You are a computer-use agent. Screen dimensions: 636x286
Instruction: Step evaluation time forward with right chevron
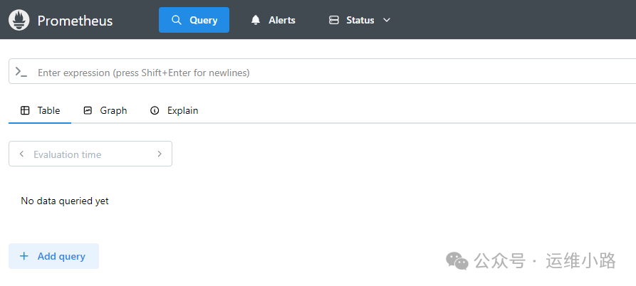click(160, 154)
